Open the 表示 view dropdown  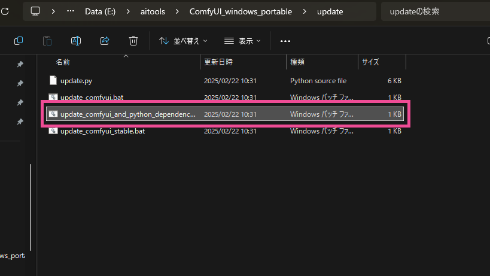click(242, 41)
